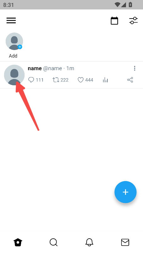Screen dimensions: 143x254
Task: Tap the bold name in post header
Action: (x=35, y=68)
